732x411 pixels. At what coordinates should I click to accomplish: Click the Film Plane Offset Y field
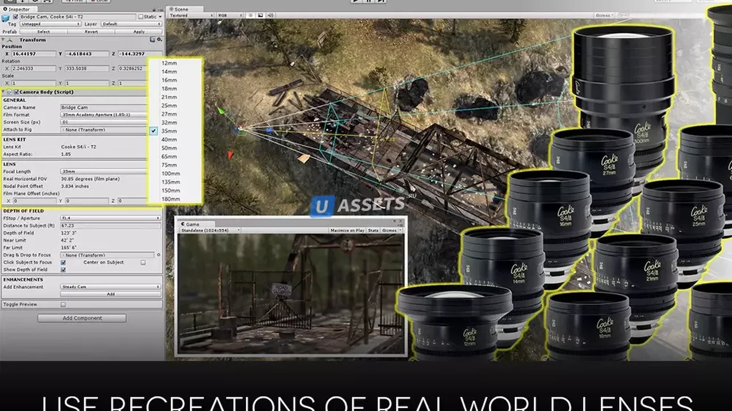point(86,201)
